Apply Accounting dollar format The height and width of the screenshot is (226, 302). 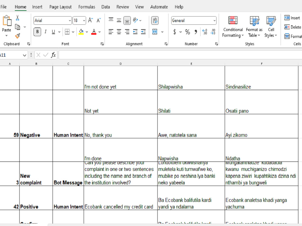pyautogui.click(x=175, y=32)
